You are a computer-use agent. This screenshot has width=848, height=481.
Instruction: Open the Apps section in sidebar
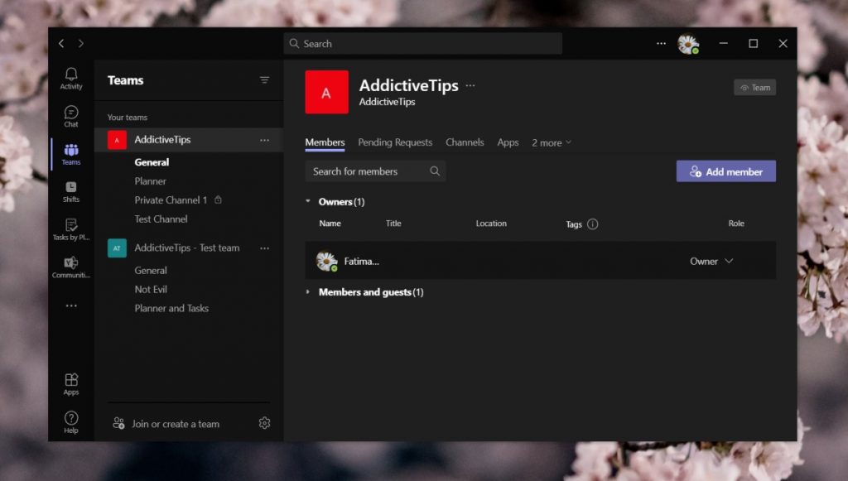[70, 381]
